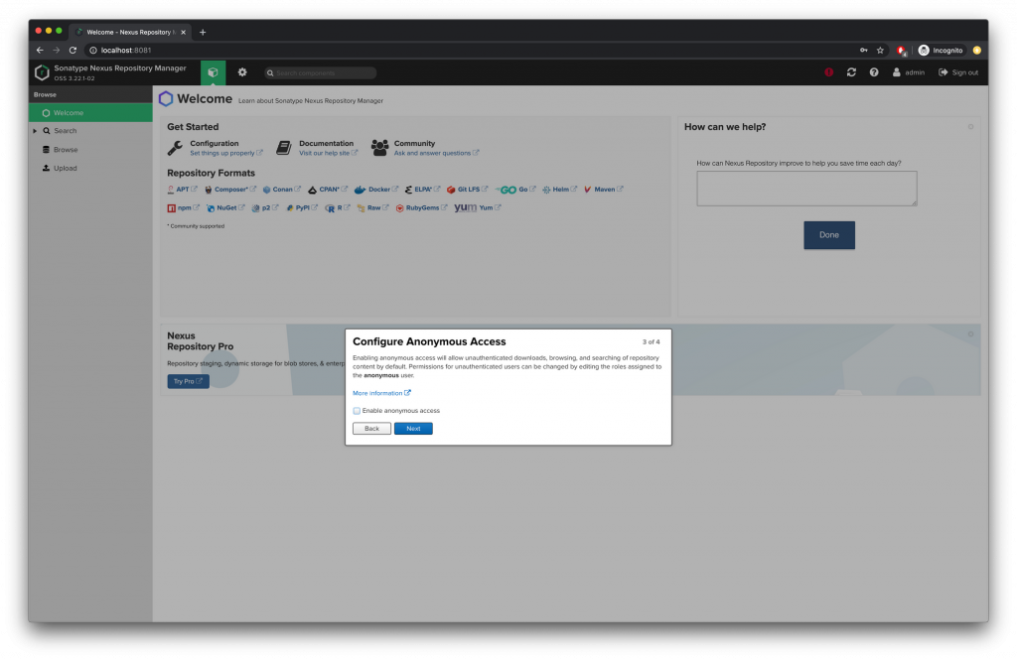This screenshot has width=1017, height=660.
Task: Bookmark page with star icon
Action: coord(880,50)
